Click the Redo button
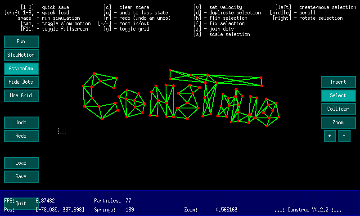 point(21,136)
